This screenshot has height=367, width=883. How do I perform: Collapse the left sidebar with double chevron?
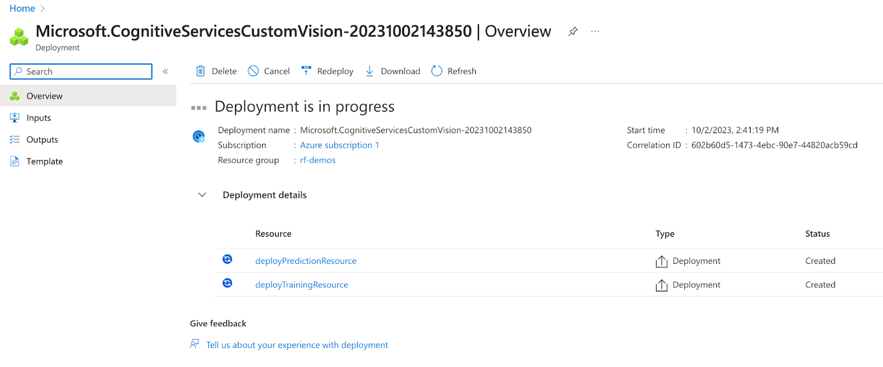pyautogui.click(x=165, y=71)
